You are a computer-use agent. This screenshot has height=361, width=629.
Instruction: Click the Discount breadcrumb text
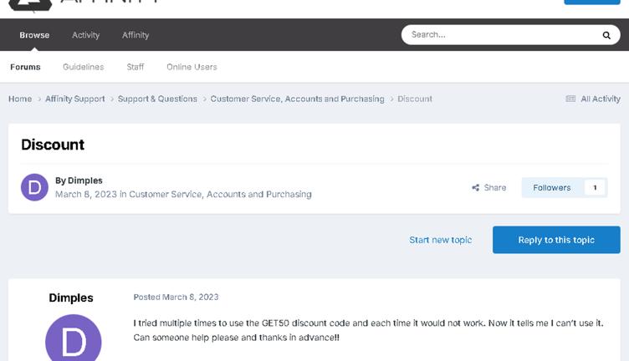(x=415, y=99)
